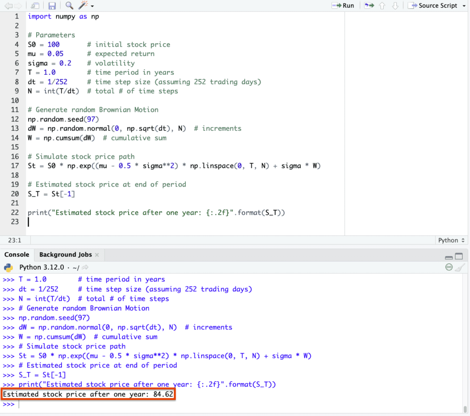Click the go to previous section arrow
The height and width of the screenshot is (416, 470).
click(382, 6)
